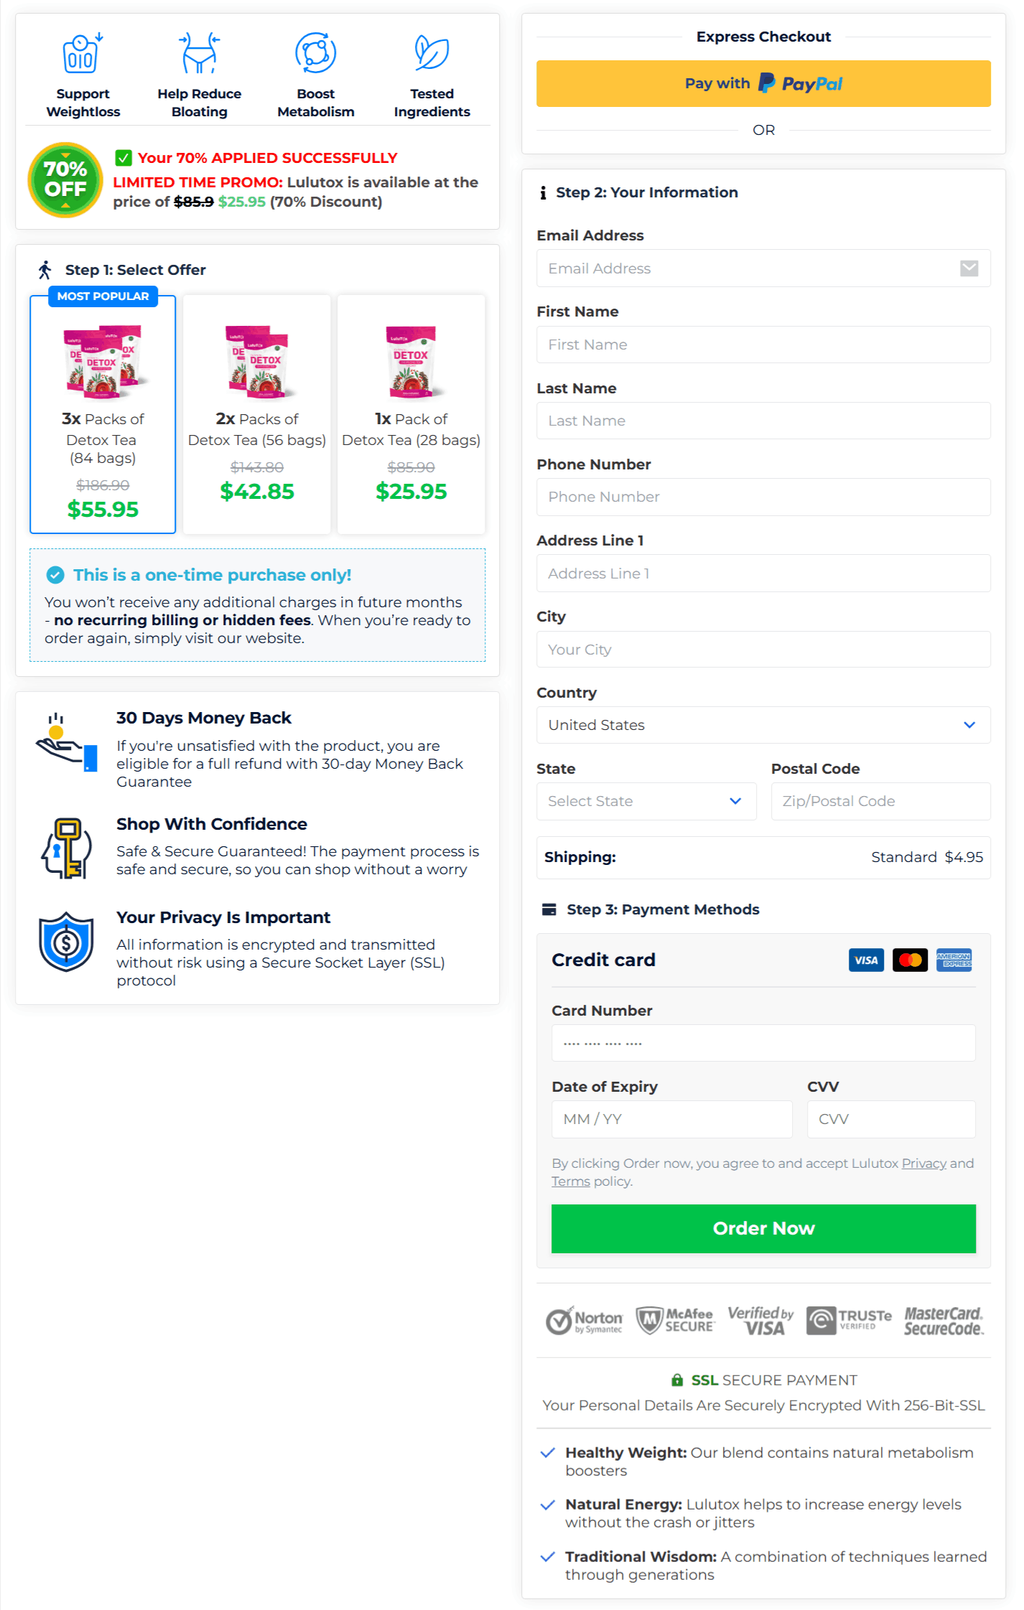Click the Boost Metabolism icon
Image resolution: width=1024 pixels, height=1610 pixels.
pos(315,52)
